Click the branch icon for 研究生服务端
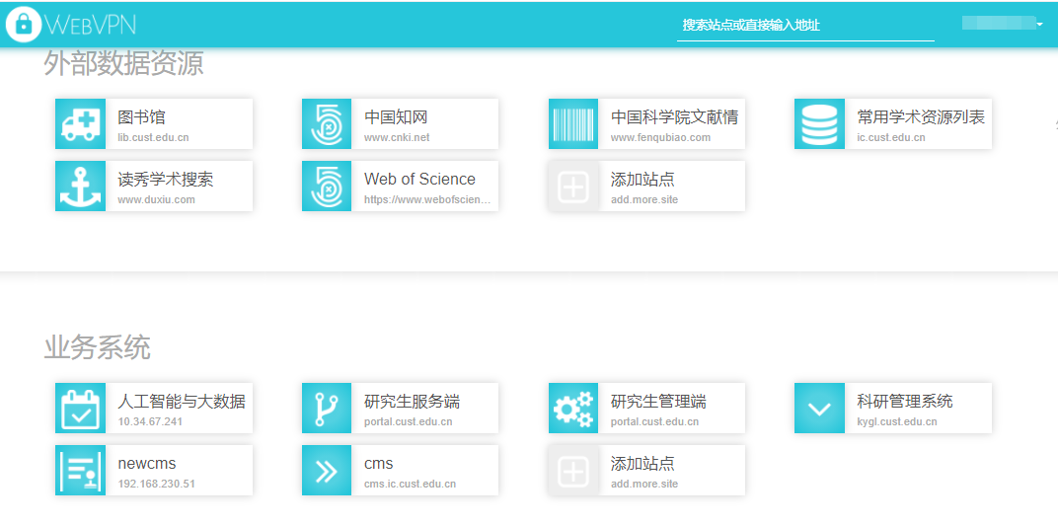Image resolution: width=1058 pixels, height=525 pixels. pos(327,409)
